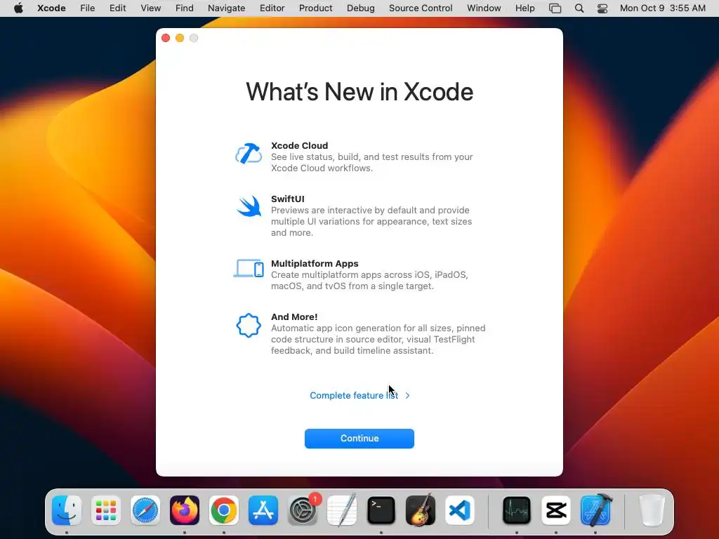This screenshot has height=539, width=719.
Task: Click the Continue button
Action: pyautogui.click(x=359, y=439)
